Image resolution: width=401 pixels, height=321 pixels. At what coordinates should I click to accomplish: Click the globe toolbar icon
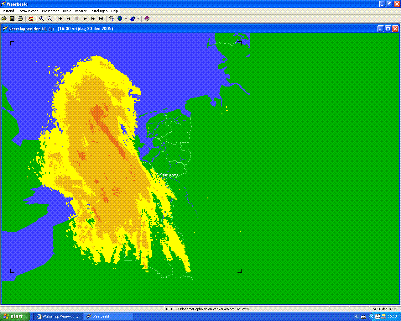coord(120,18)
